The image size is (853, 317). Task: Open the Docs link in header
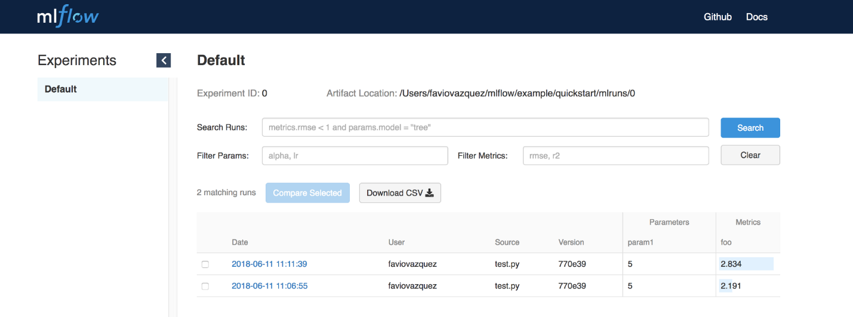pos(756,17)
